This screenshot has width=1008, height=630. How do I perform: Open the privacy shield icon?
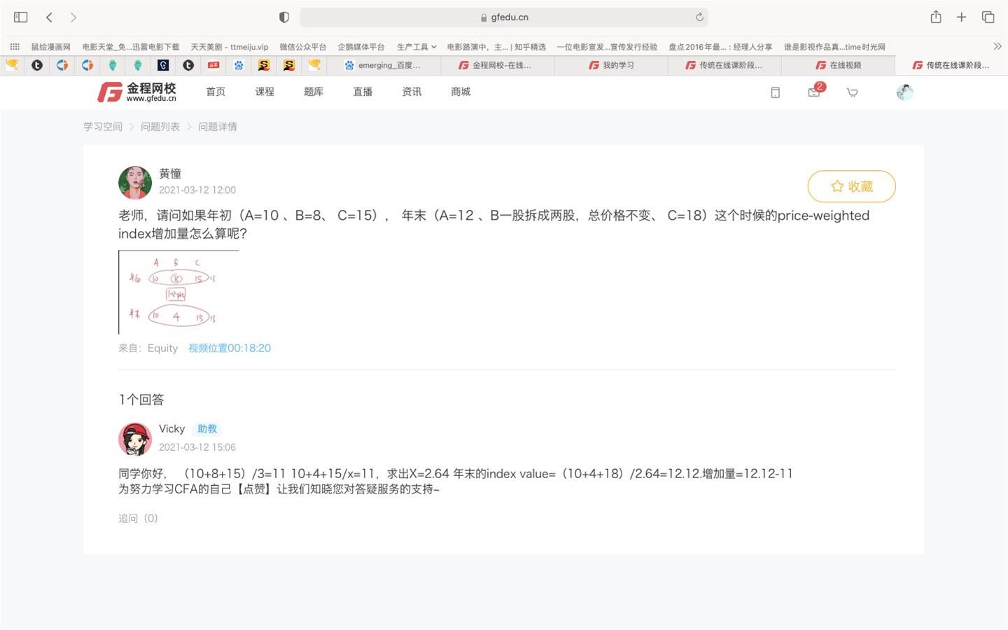pyautogui.click(x=283, y=17)
